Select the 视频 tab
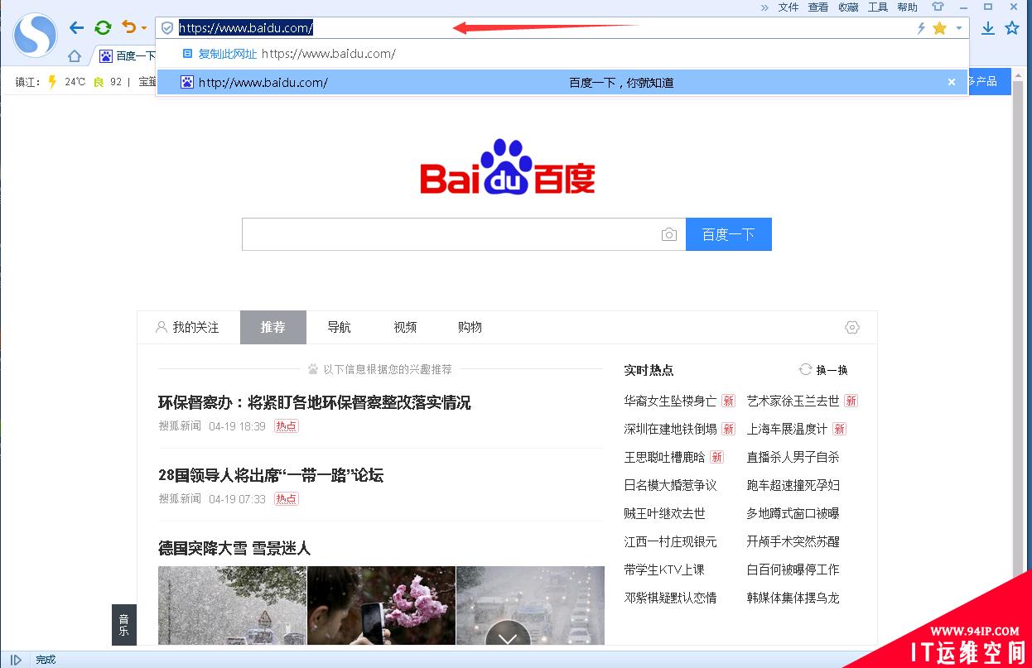Viewport: 1032px width, 668px height. [405, 327]
